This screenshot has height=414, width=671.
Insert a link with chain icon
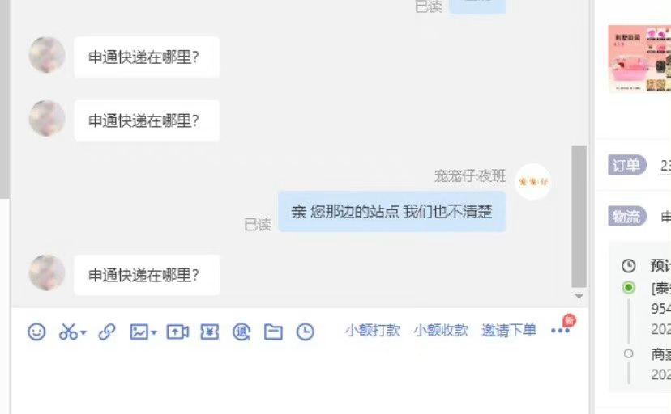106,332
